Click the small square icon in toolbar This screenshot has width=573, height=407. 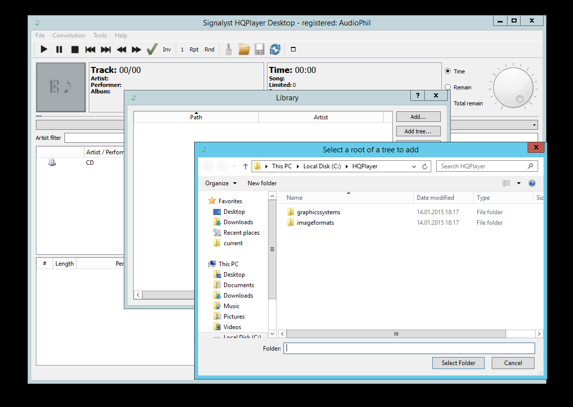point(293,49)
